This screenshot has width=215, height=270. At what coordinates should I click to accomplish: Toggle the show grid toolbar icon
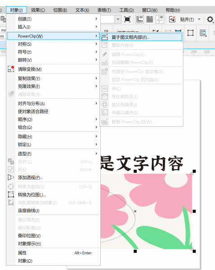point(150,19)
